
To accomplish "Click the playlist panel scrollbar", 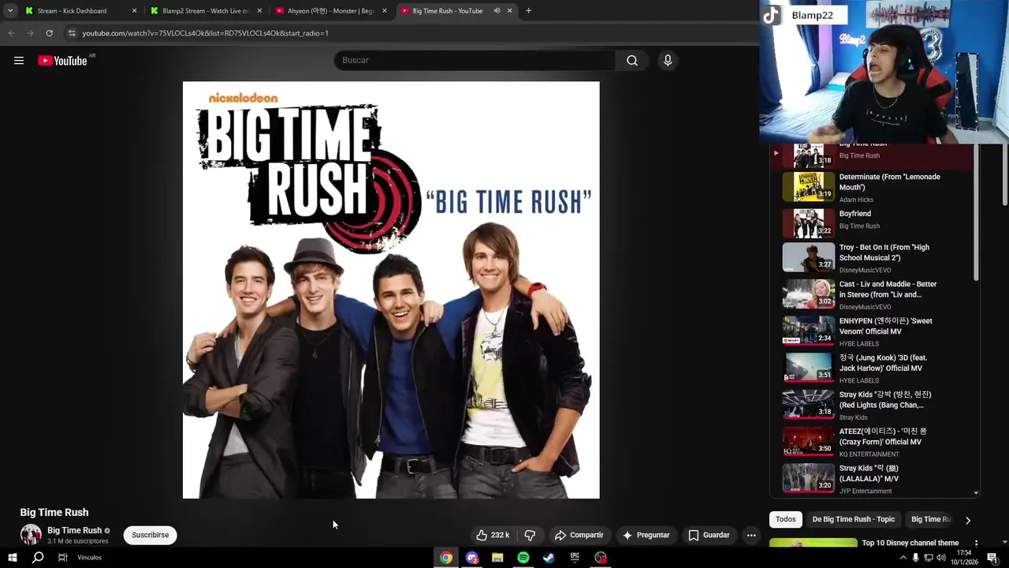I will click(x=976, y=213).
